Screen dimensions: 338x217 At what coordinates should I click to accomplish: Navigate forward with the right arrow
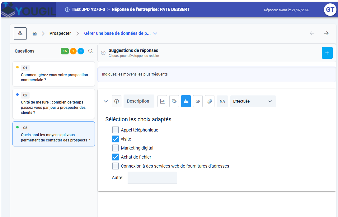326,33
